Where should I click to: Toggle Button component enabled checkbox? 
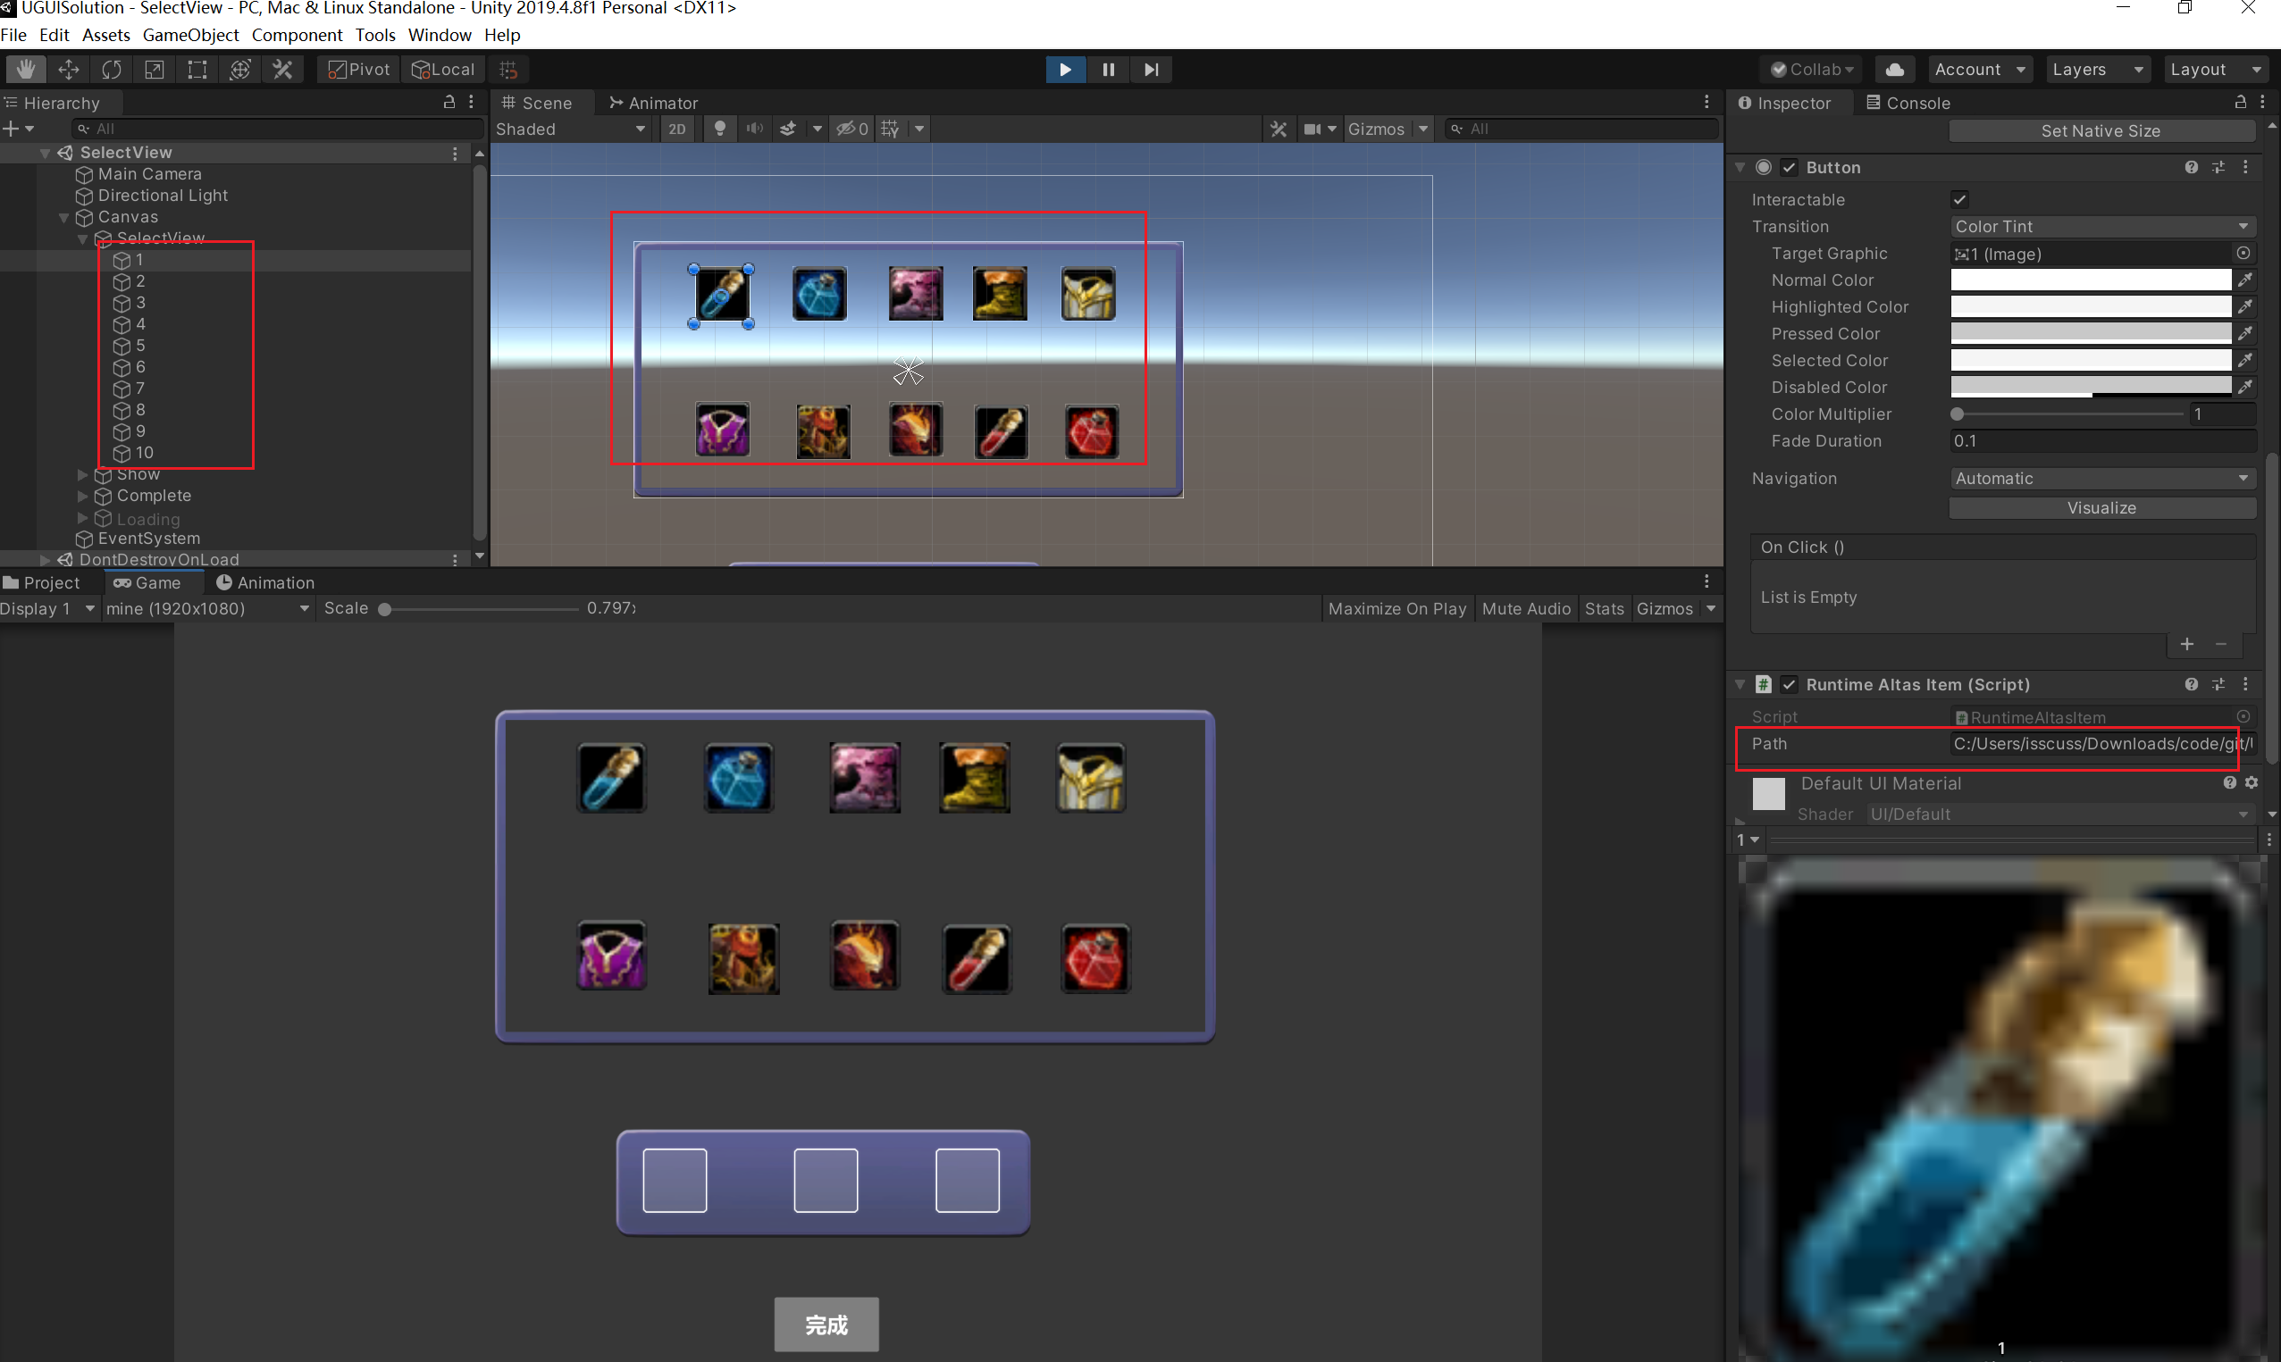coord(1789,167)
